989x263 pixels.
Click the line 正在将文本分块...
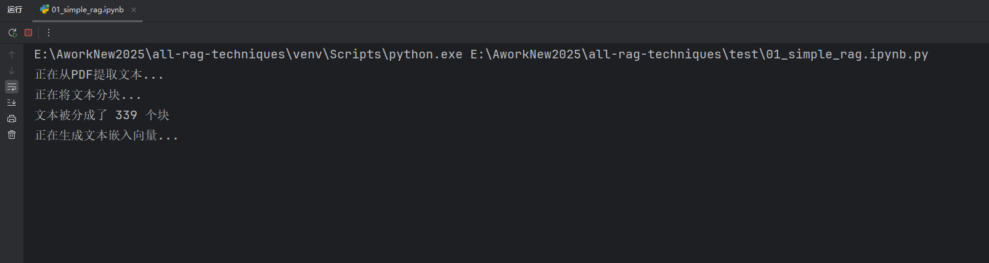88,95
